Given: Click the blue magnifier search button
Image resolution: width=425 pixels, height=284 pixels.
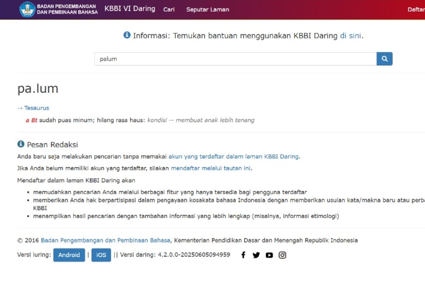Looking at the screenshot, I should 384,59.
